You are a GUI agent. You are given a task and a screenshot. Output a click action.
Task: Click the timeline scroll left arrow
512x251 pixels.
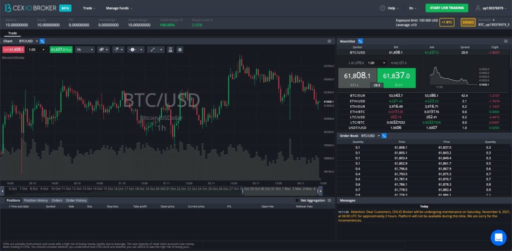(2, 191)
